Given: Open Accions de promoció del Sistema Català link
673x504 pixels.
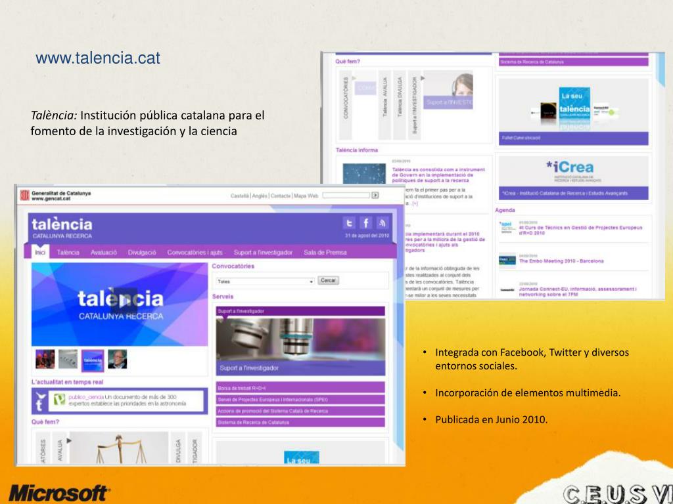Looking at the screenshot, I should point(300,411).
